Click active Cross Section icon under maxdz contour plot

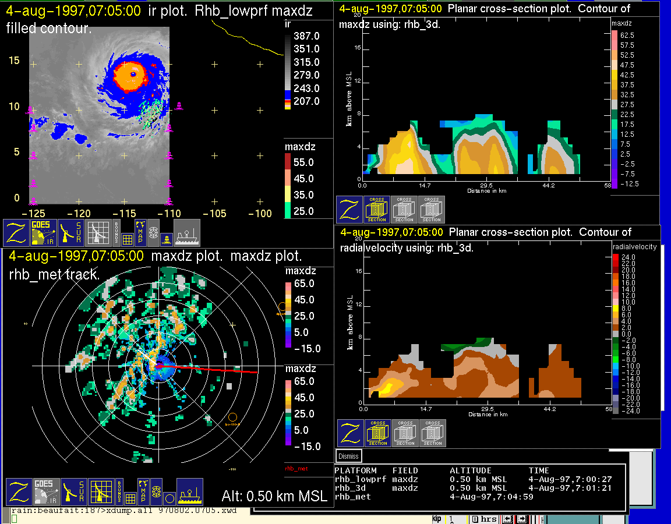[x=377, y=210]
